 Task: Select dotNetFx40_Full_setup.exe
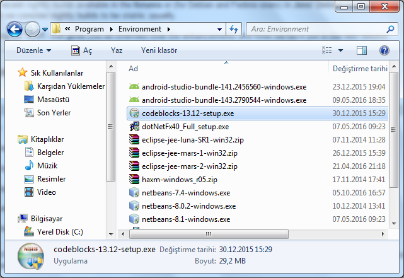(x=185, y=127)
